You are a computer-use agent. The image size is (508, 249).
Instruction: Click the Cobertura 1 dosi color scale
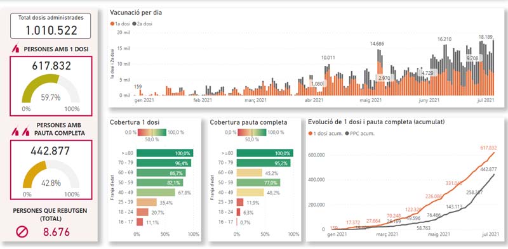pyautogui.click(x=152, y=132)
